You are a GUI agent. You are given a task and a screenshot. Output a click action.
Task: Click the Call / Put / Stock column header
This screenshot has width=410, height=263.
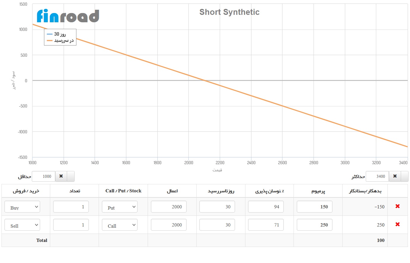pyautogui.click(x=123, y=191)
